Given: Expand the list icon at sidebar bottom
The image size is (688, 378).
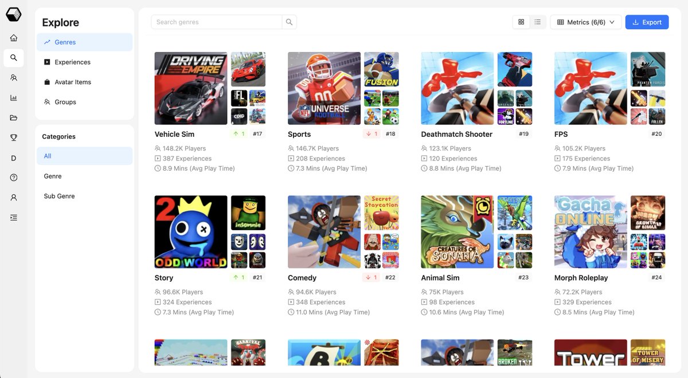Looking at the screenshot, I should 14,216.
